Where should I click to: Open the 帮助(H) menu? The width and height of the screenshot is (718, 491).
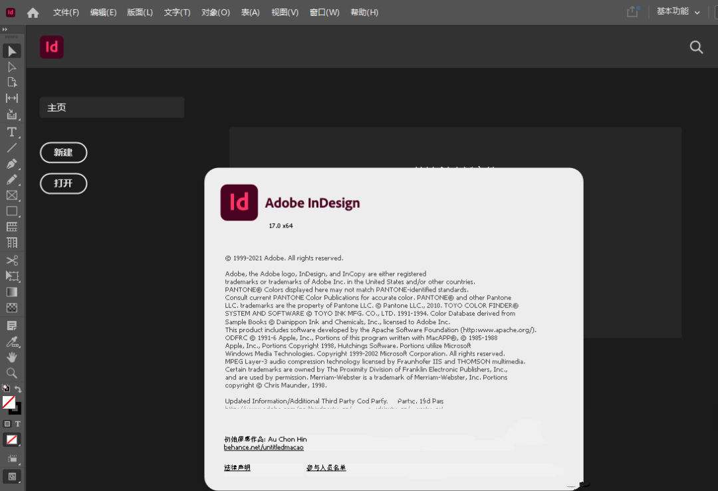tap(364, 13)
